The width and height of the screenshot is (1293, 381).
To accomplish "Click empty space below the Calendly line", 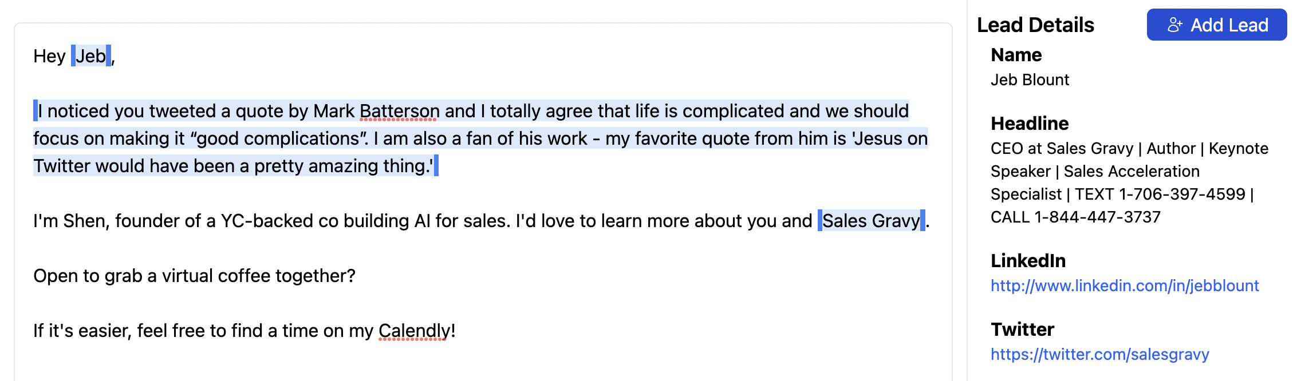I will 458,363.
